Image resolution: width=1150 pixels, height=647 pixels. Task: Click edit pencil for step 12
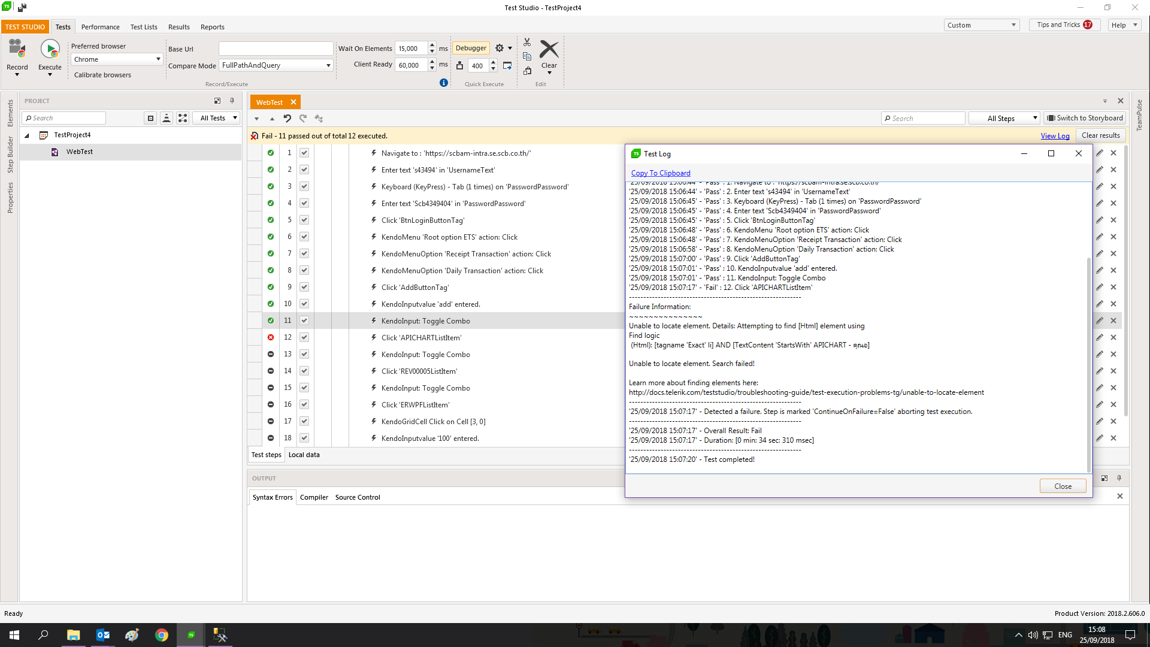(x=1100, y=337)
